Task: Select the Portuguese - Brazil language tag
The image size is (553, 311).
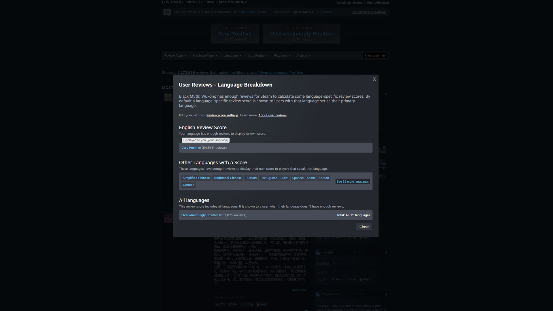Action: (274, 178)
